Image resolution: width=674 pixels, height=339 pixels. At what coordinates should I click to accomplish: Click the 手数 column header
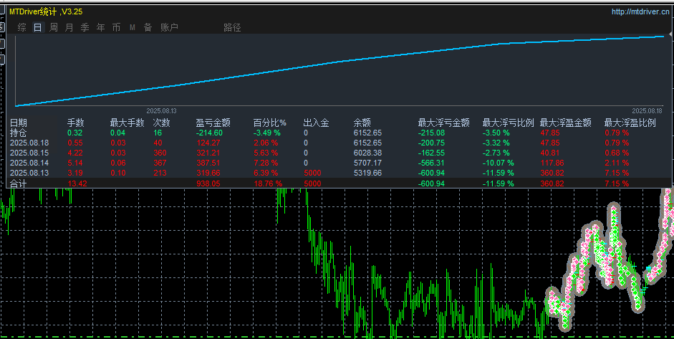point(76,123)
